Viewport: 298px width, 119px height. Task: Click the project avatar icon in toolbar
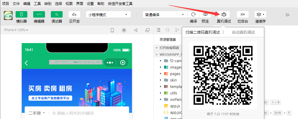(8, 16)
